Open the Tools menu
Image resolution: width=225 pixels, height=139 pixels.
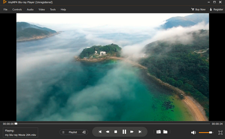coord(53,10)
